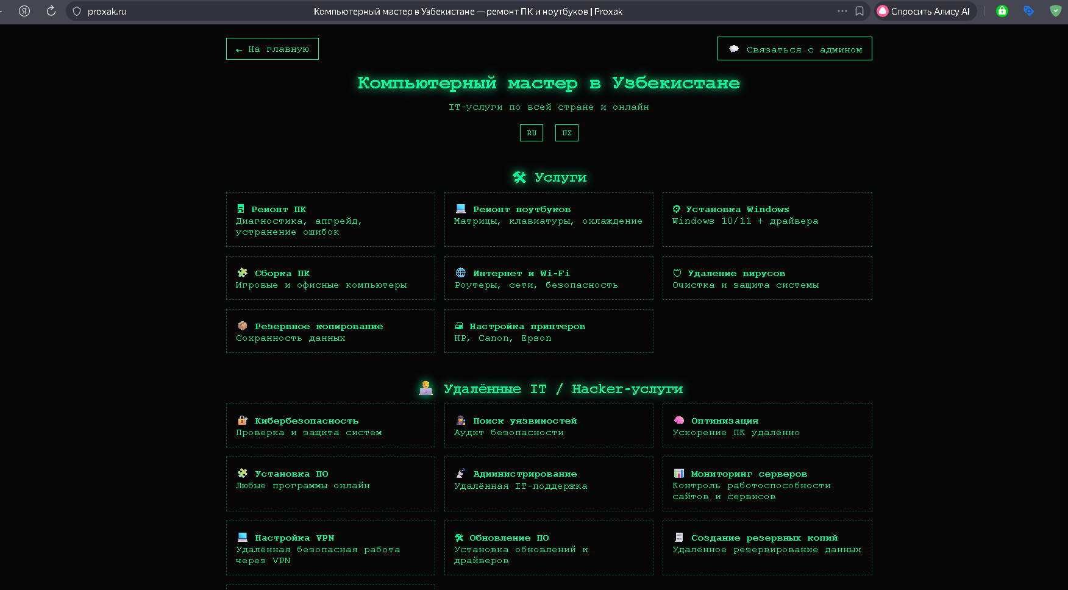Open Создание резервных копий title
The image size is (1068, 590).
click(764, 538)
